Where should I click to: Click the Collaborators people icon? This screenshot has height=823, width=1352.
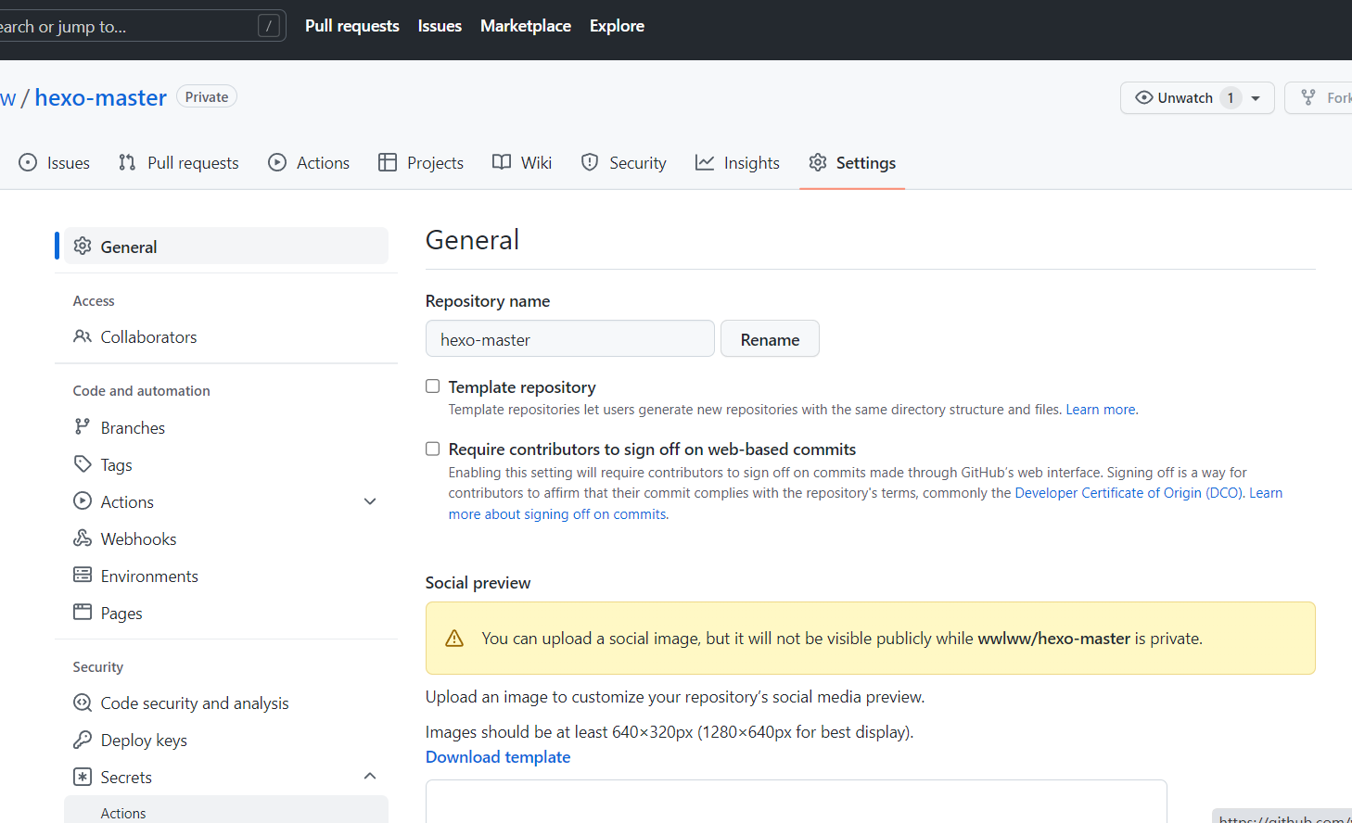point(83,336)
